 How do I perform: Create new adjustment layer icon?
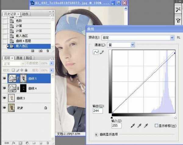pyautogui.click(x=27, y=143)
